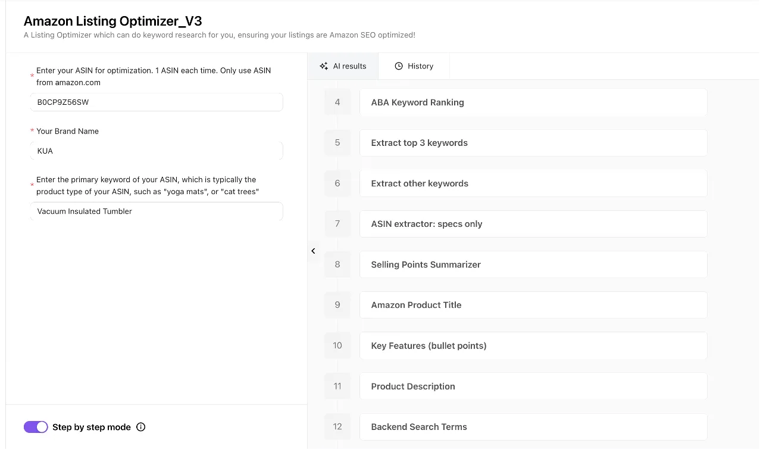
Task: Open the Backend Search Terms step
Action: (533, 427)
